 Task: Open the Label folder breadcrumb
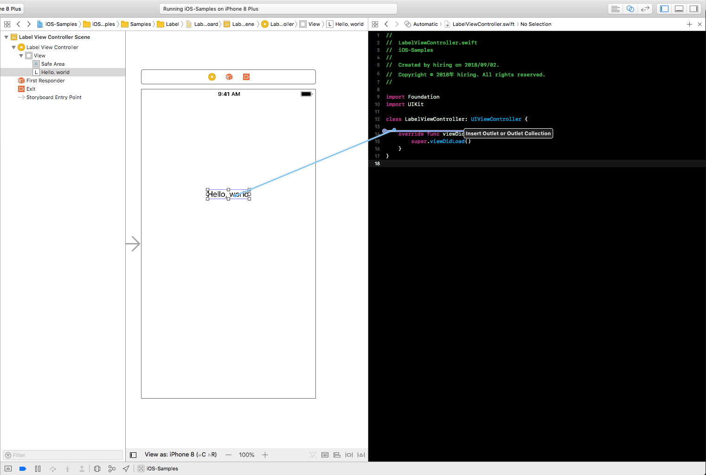(168, 24)
